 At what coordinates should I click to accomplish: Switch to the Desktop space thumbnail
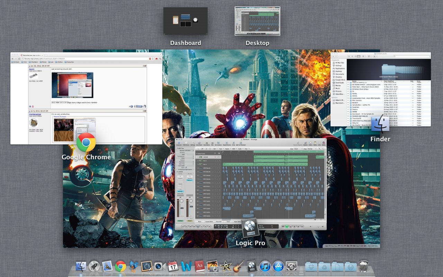point(257,21)
